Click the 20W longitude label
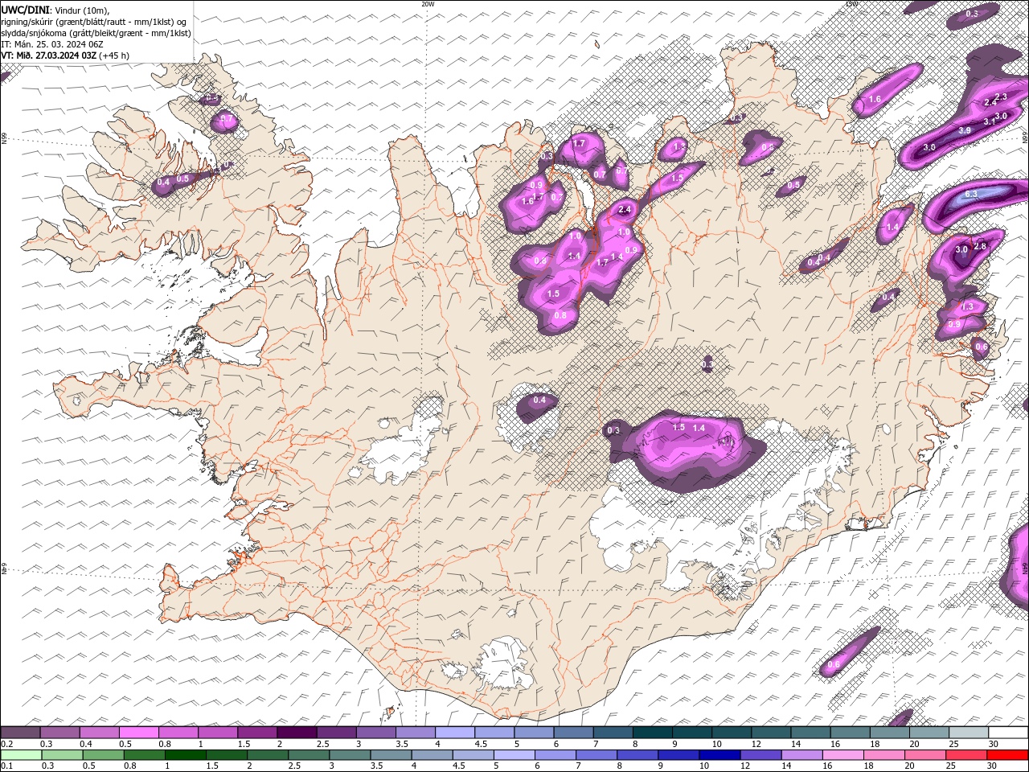Image resolution: width=1029 pixels, height=772 pixels. [428, 4]
